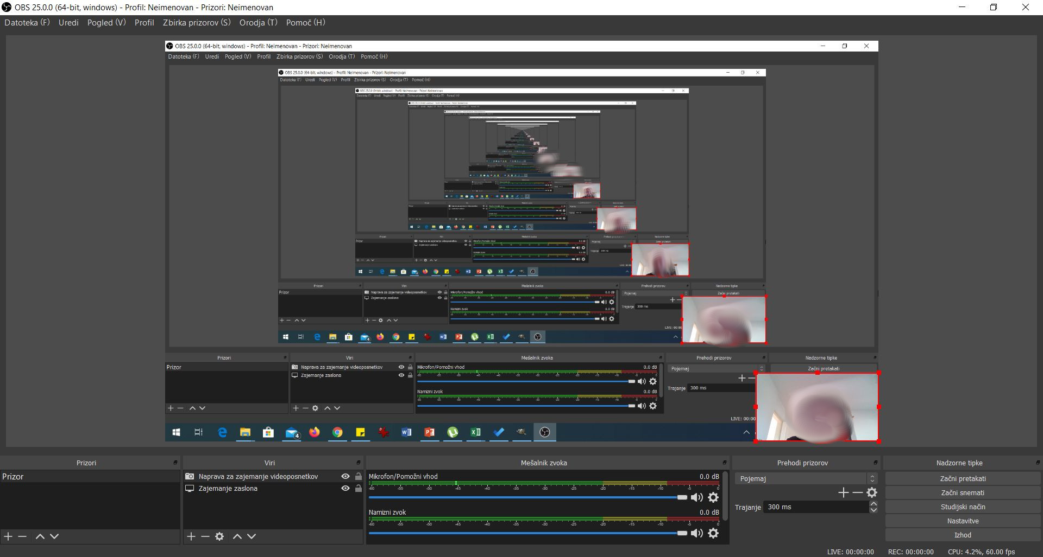The image size is (1043, 557).
Task: Click the Začni snemati button
Action: pos(963,492)
